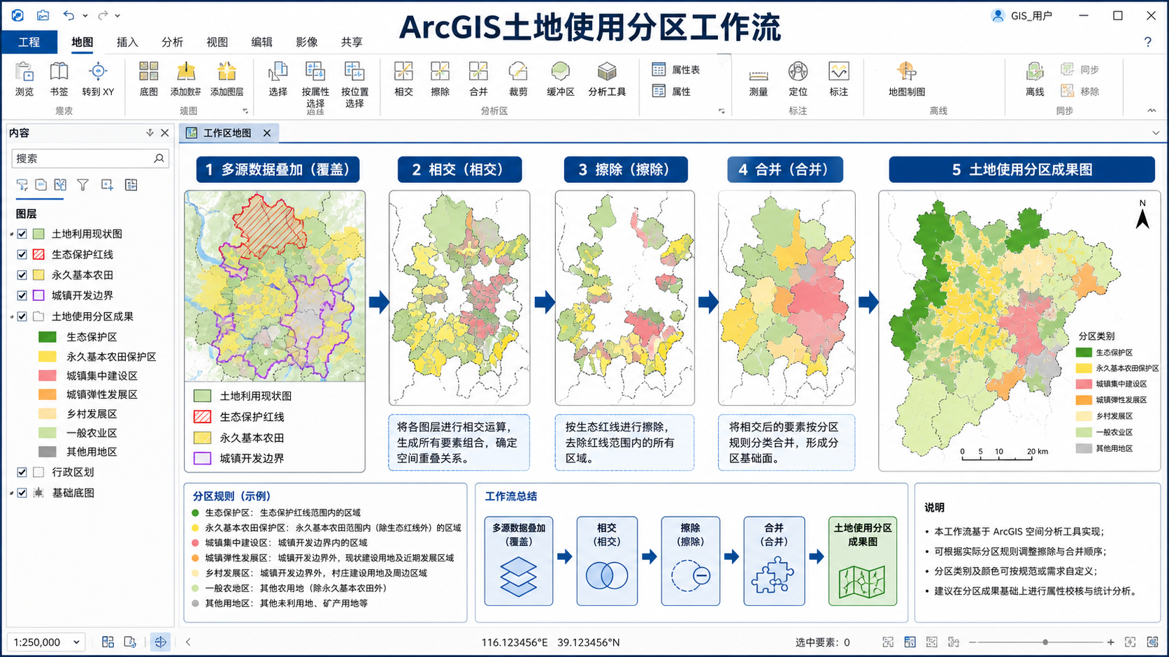
Task: Click the zoom-in plus button in status bar
Action: pos(1110,642)
